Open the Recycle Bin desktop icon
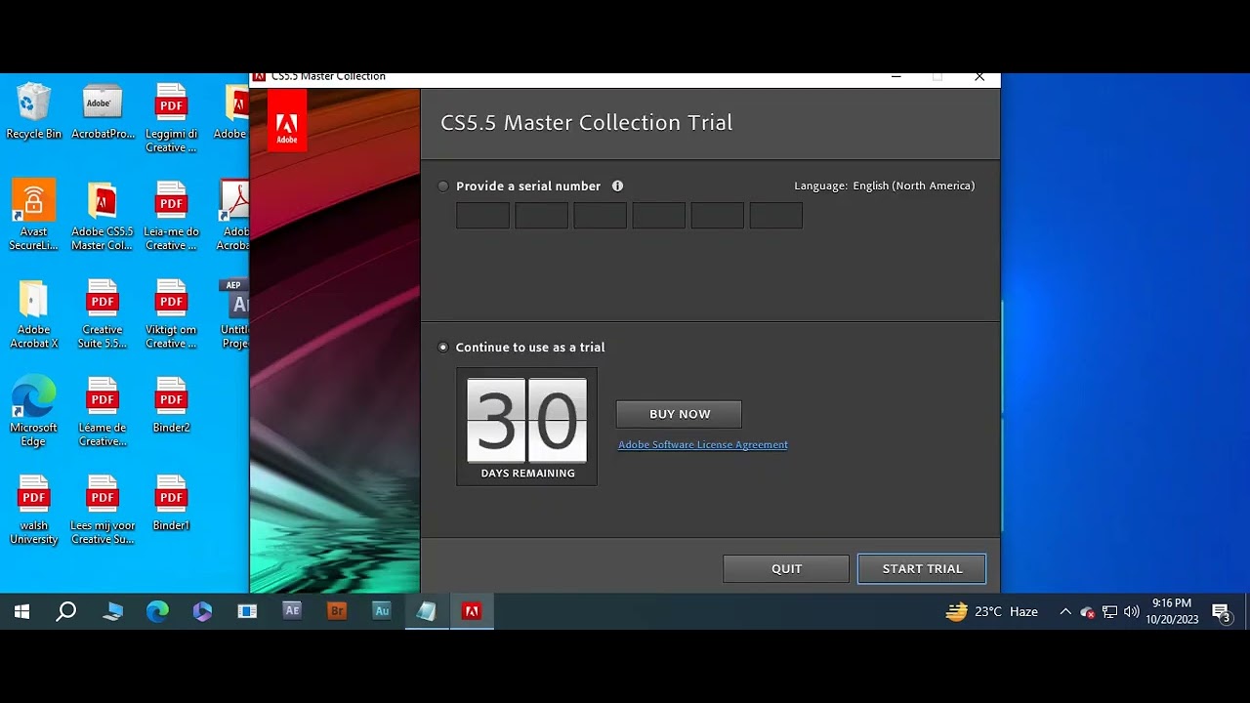The height and width of the screenshot is (703, 1250). (33, 110)
